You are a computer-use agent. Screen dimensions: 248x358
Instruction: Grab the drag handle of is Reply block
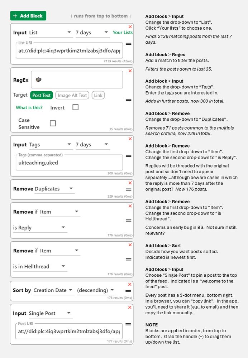pyautogui.click(x=129, y=221)
